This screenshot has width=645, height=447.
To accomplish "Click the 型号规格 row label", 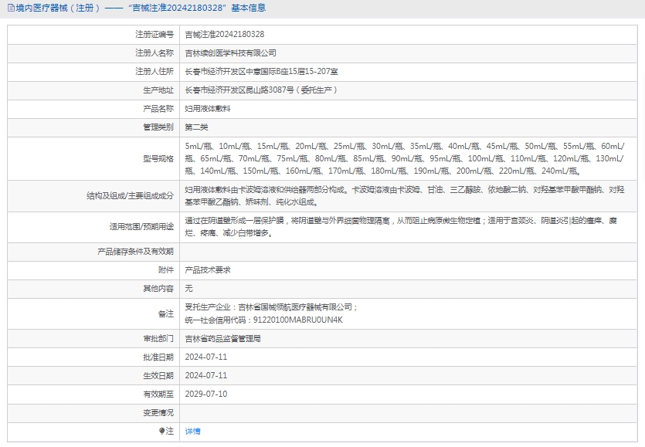I will coord(158,158).
